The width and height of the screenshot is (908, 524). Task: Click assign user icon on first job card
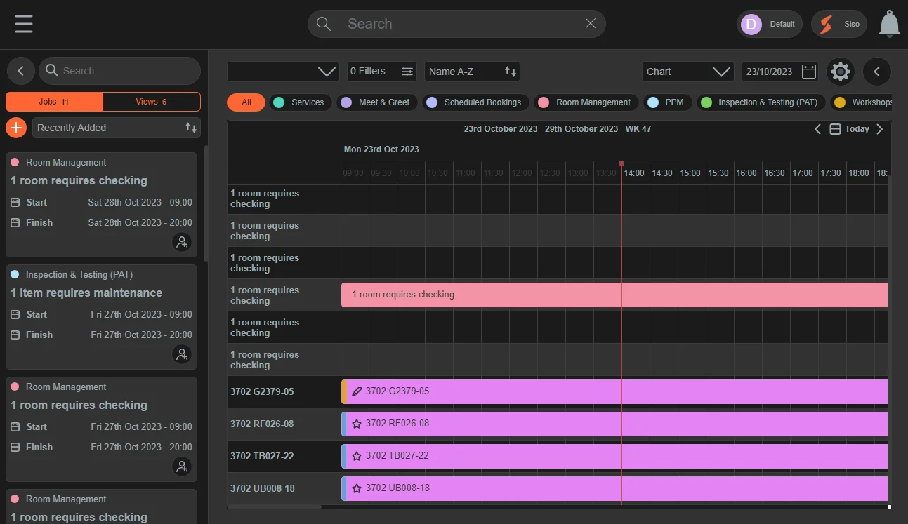(182, 243)
